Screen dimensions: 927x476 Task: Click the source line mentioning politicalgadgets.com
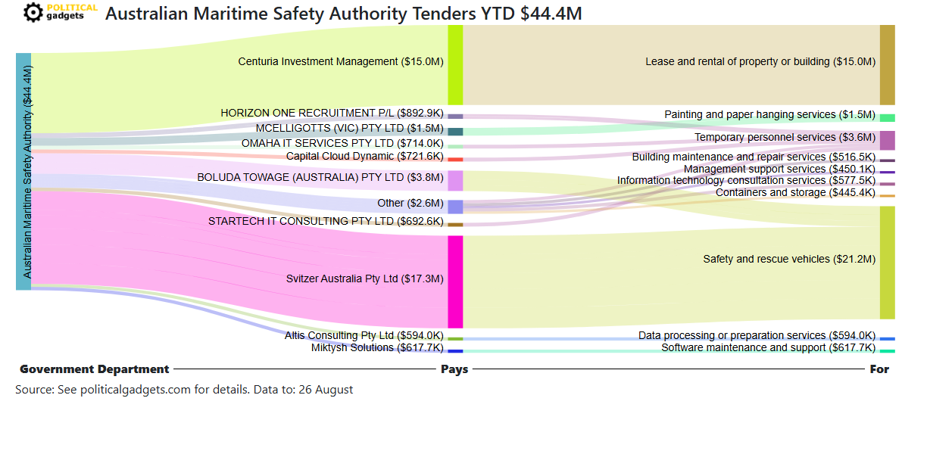click(x=184, y=390)
